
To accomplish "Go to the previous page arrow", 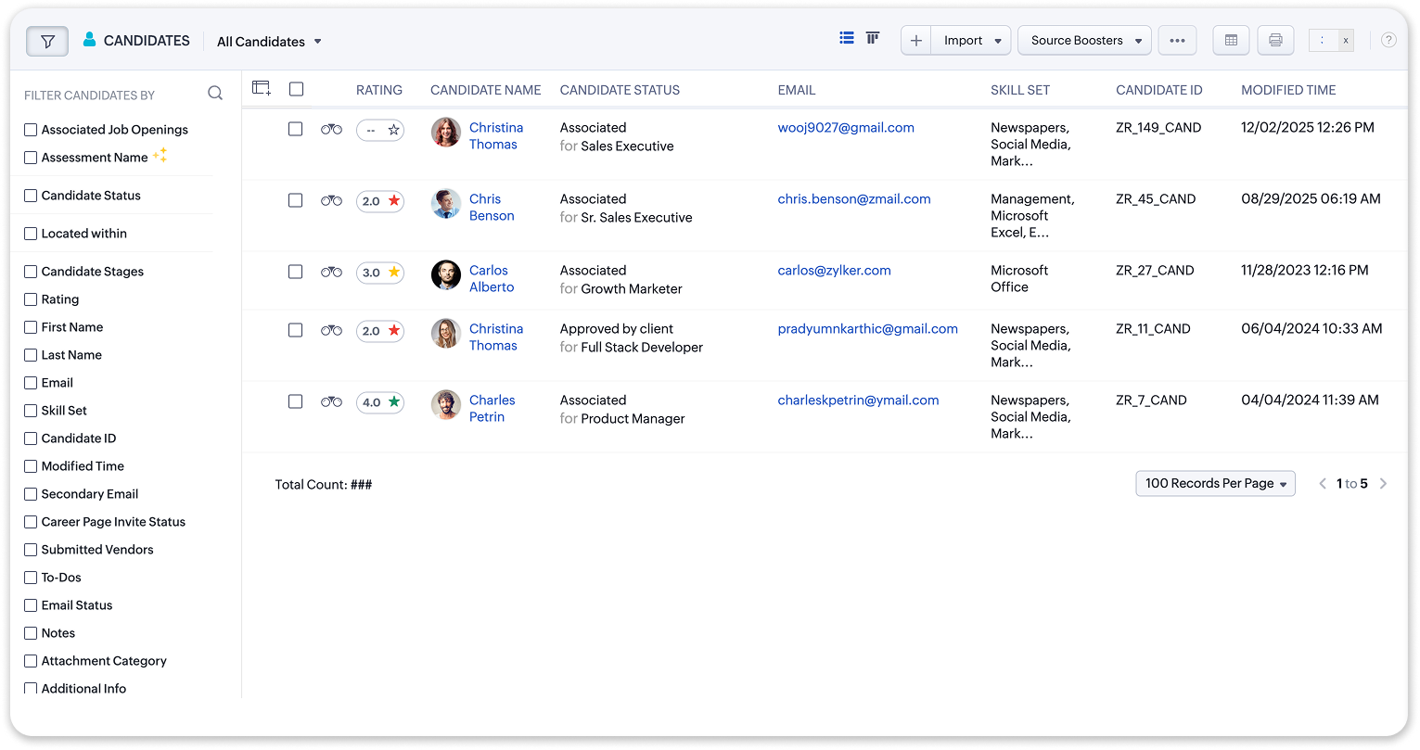I will [1323, 484].
